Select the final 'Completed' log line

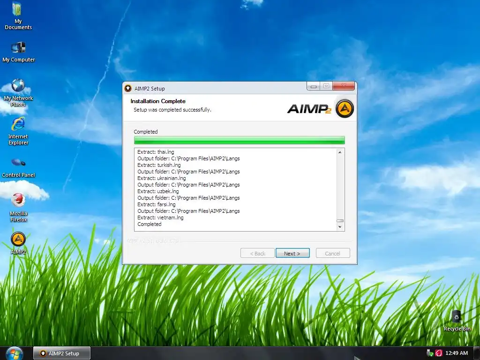150,224
